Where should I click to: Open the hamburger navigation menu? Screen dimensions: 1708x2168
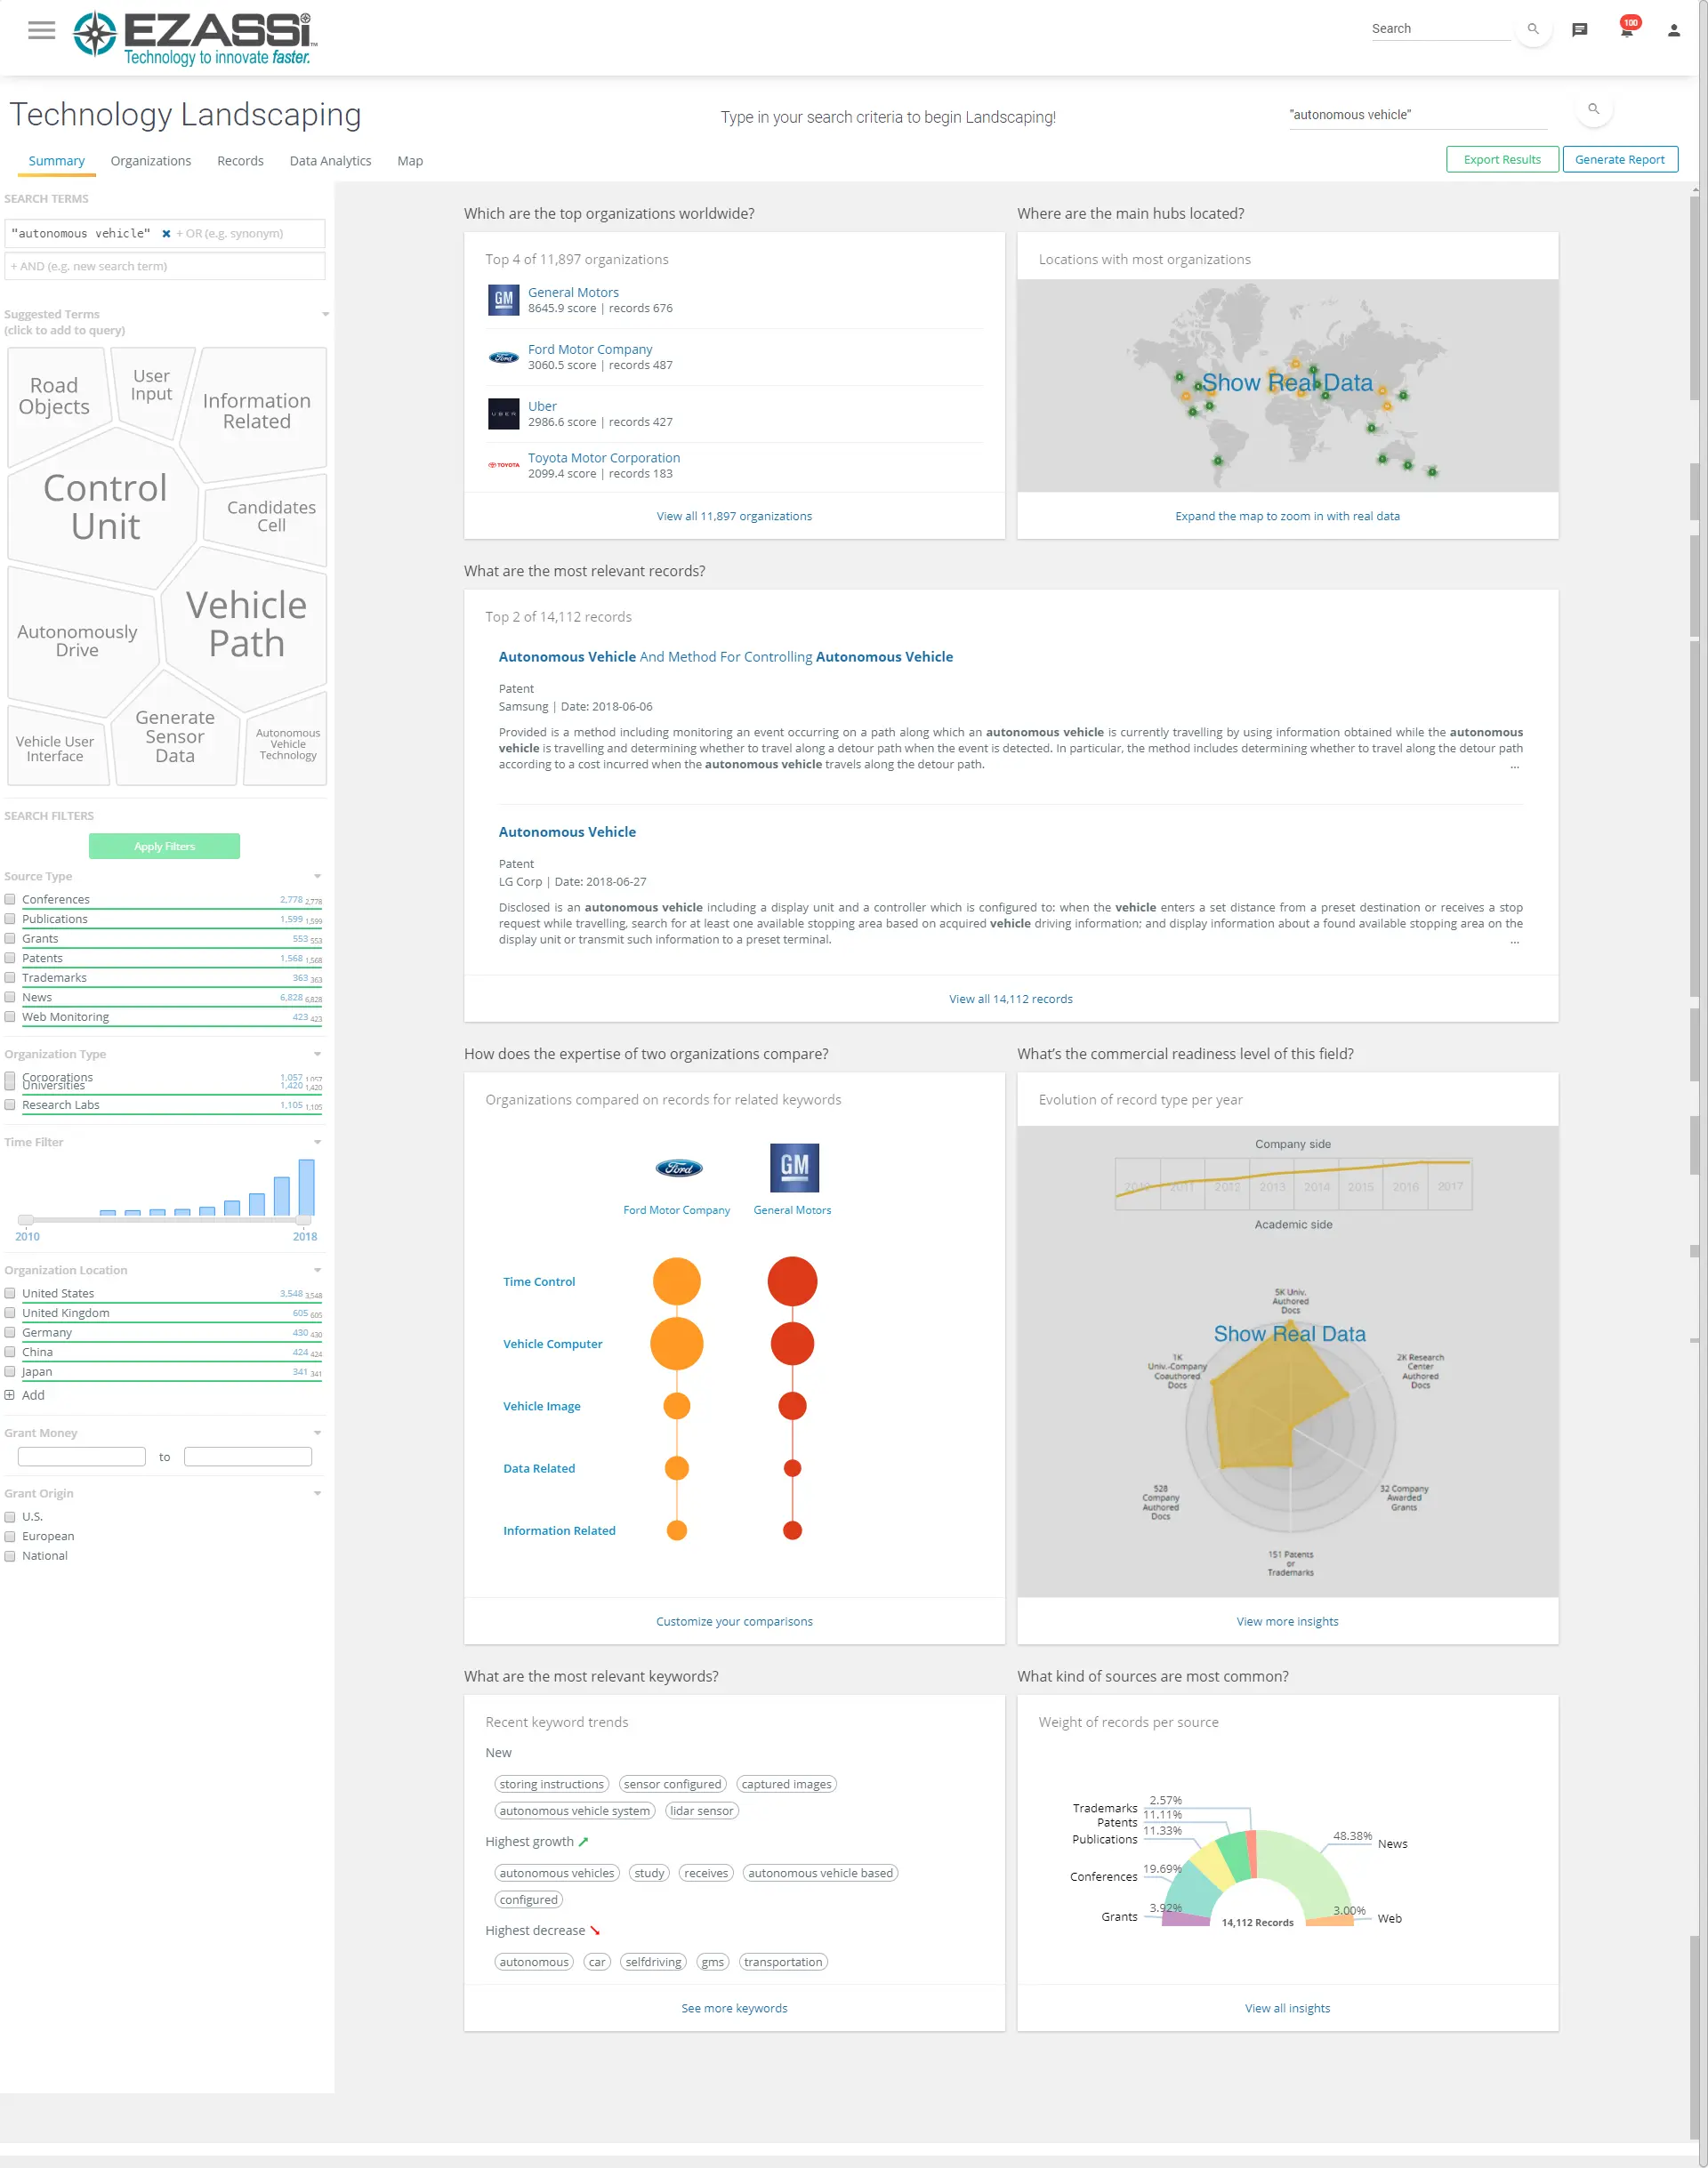41,30
